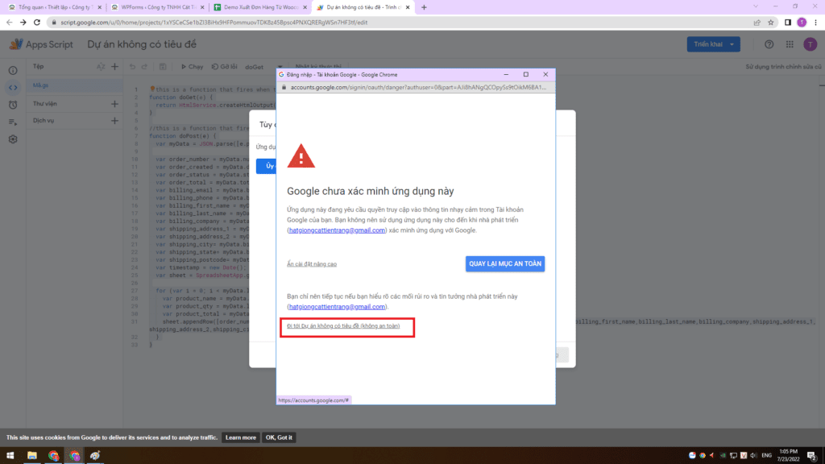Close the Tổng quan ‹ Thiết lập tab

[x=99, y=7]
